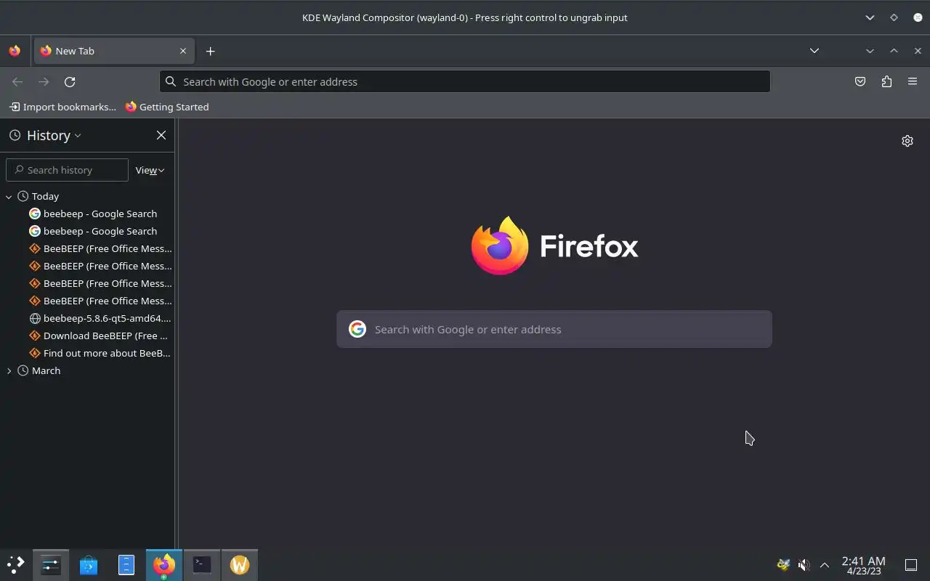Click the muted volume tray icon
The image size is (930, 581).
[804, 564]
